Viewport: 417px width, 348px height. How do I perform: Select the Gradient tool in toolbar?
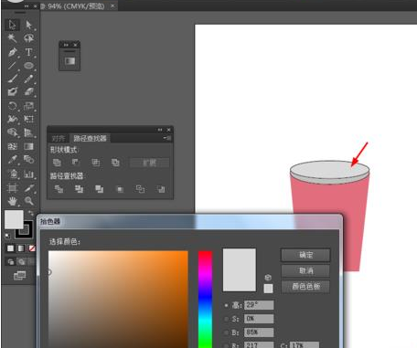[x=28, y=146]
